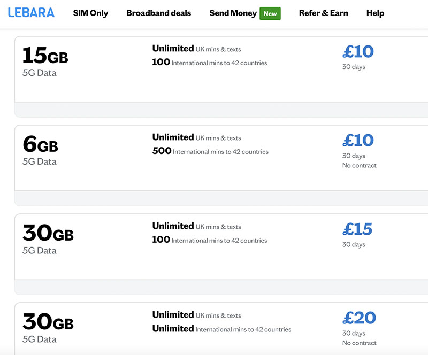The image size is (428, 355).
Task: Click Unlimited International mins text
Action: (221, 329)
